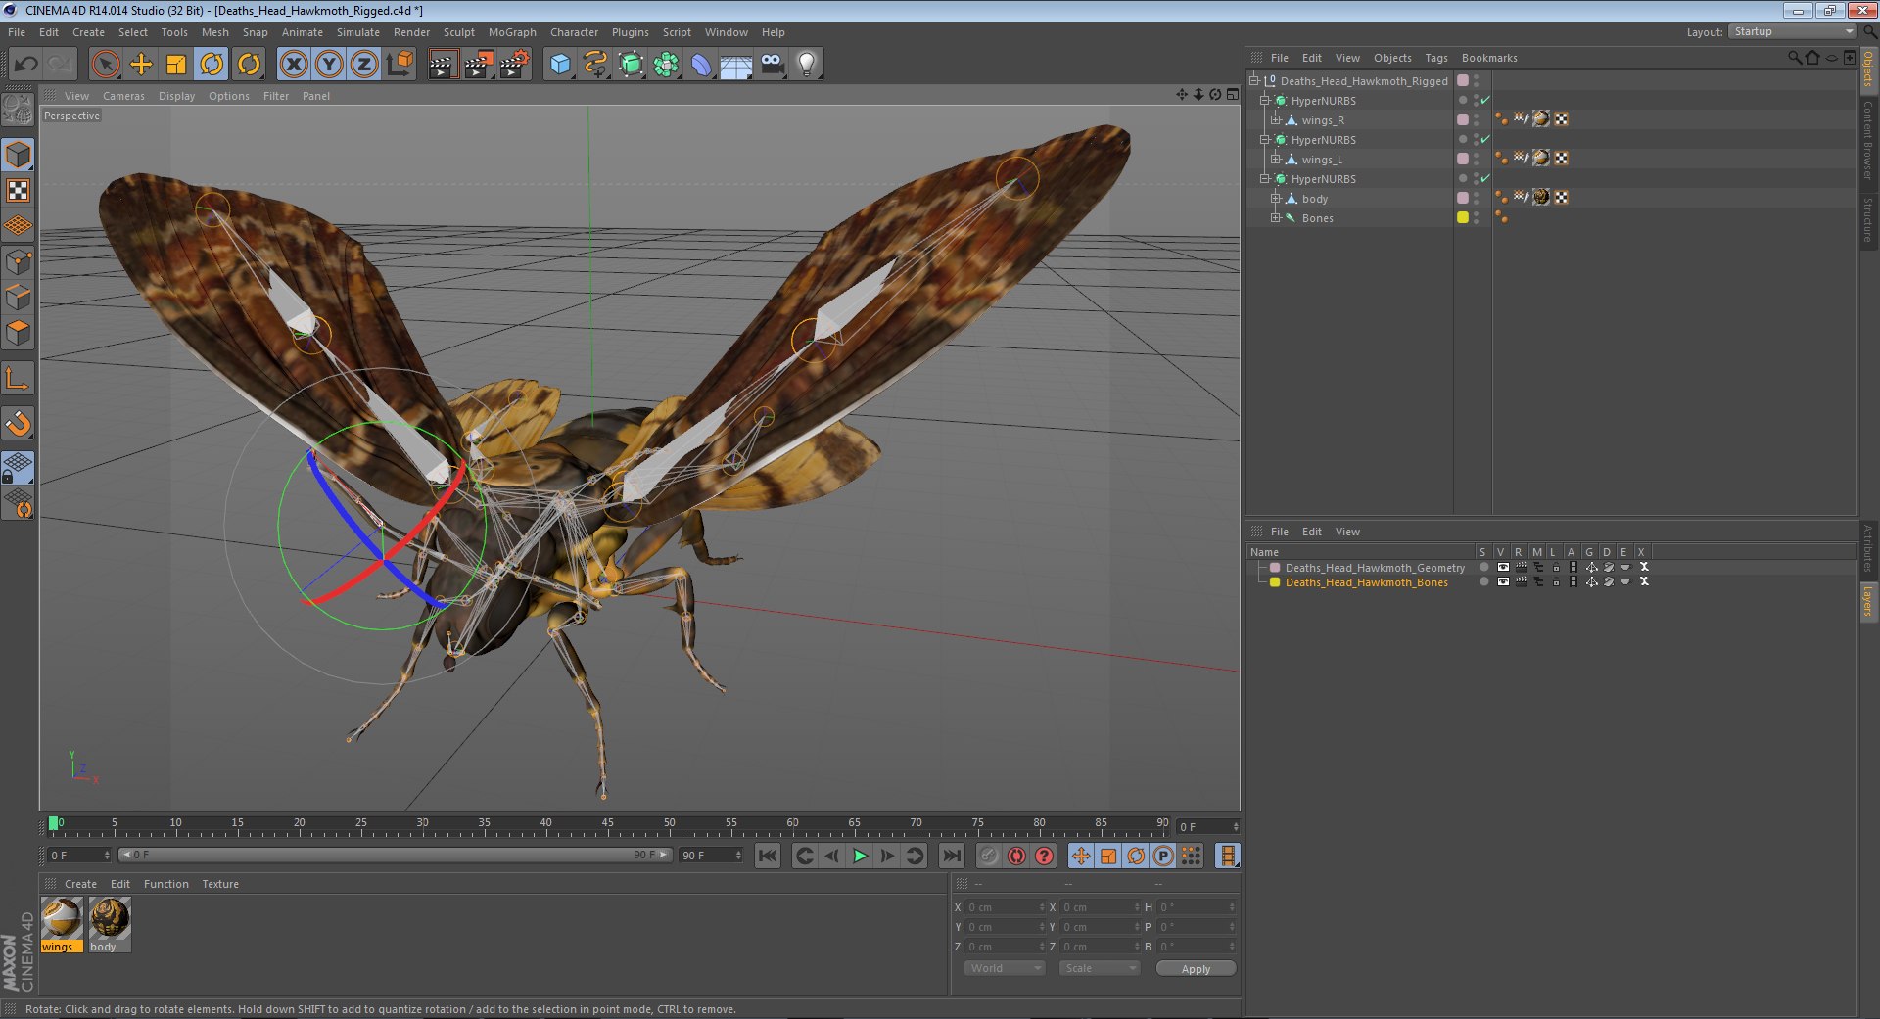Toggle Z axis lock

click(364, 65)
